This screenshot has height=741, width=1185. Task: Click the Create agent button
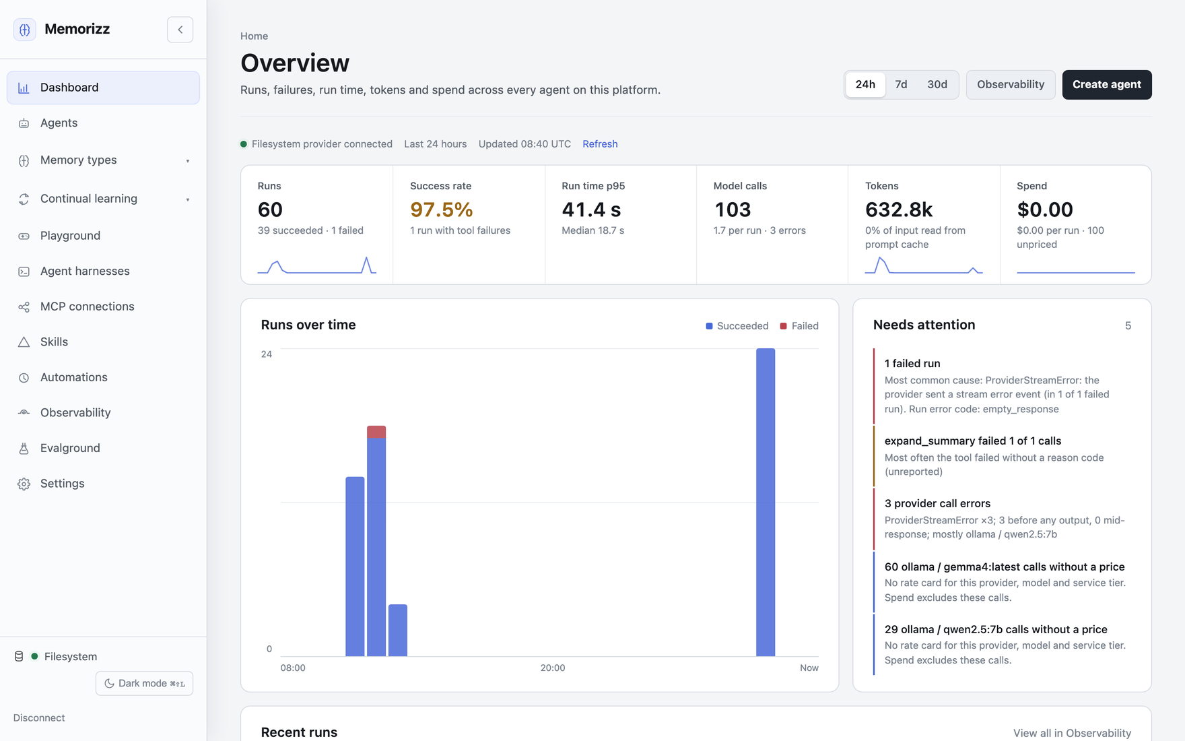pos(1107,85)
